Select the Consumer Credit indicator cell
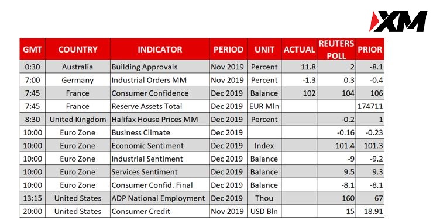The image size is (433, 224). (160, 211)
